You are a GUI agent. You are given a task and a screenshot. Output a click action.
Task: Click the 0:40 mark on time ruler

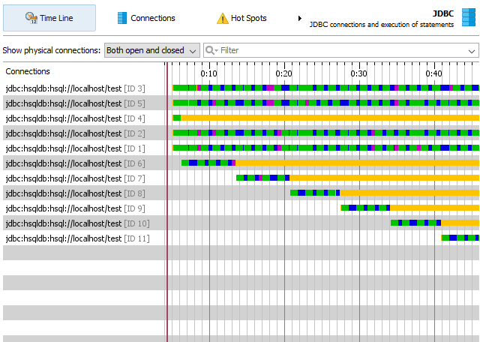point(433,73)
